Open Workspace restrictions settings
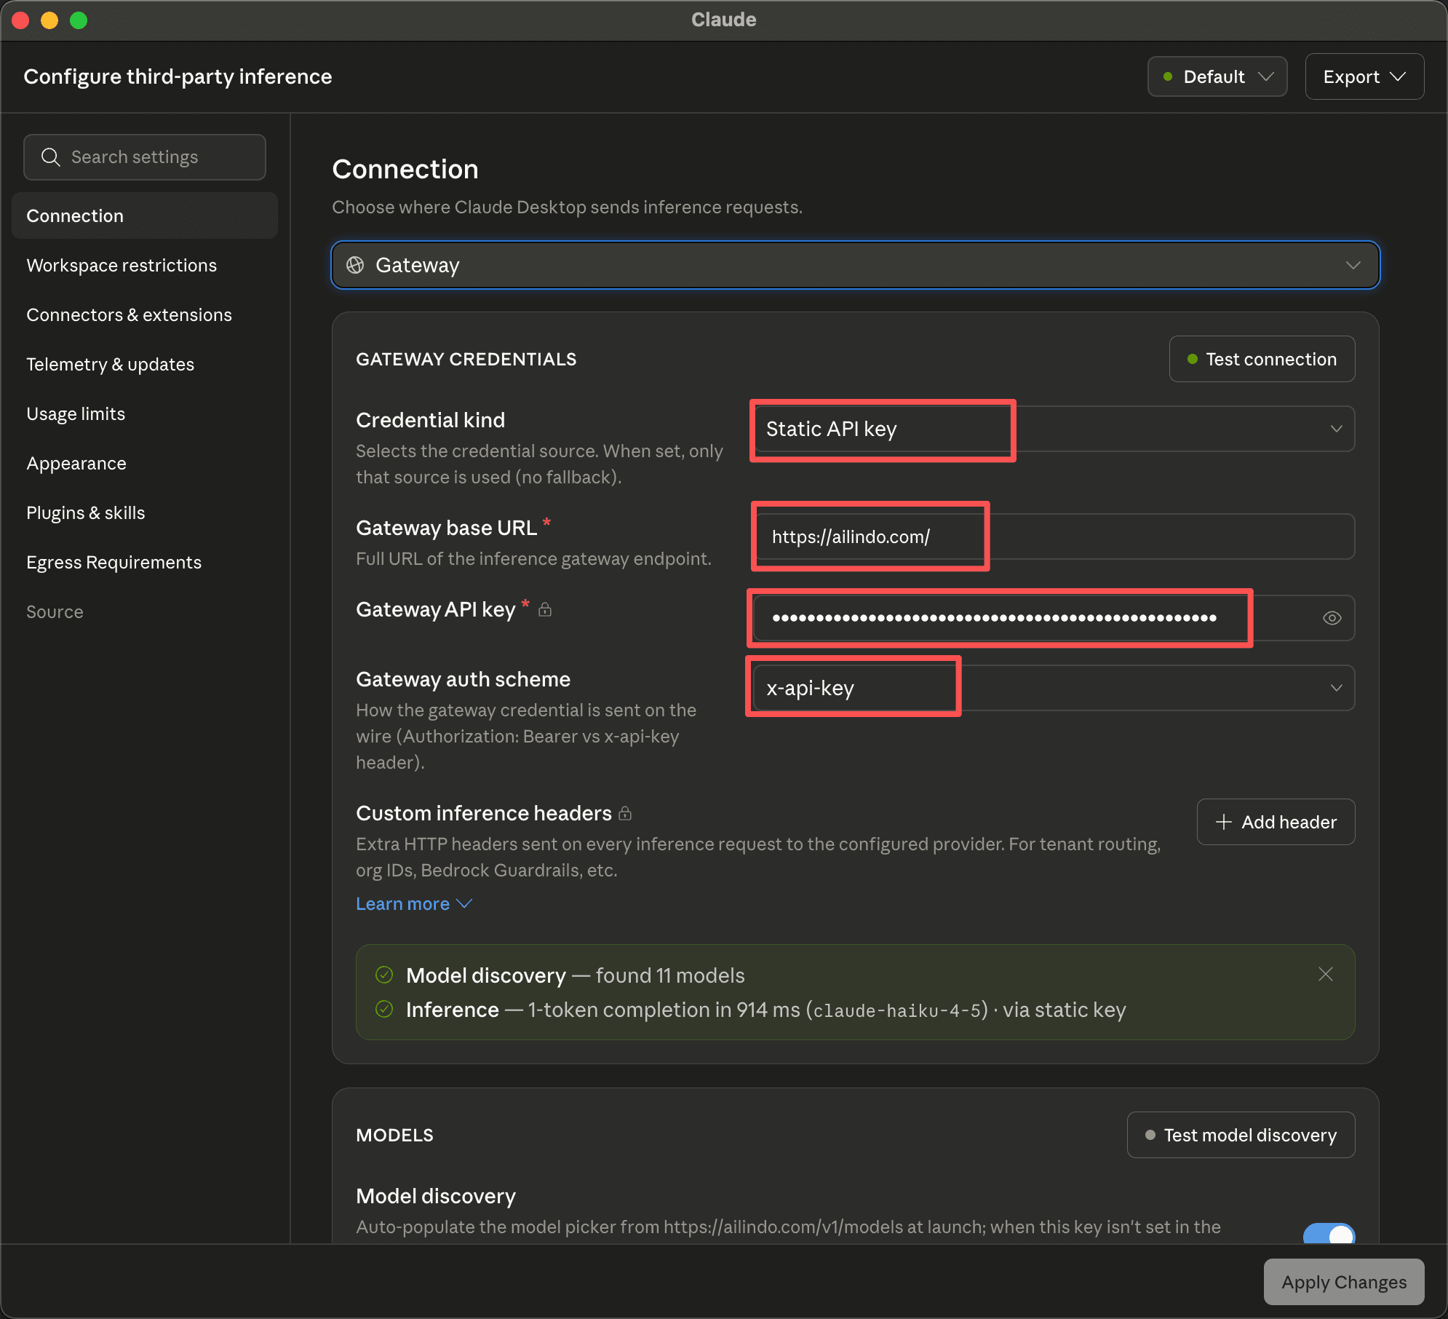 click(x=145, y=265)
